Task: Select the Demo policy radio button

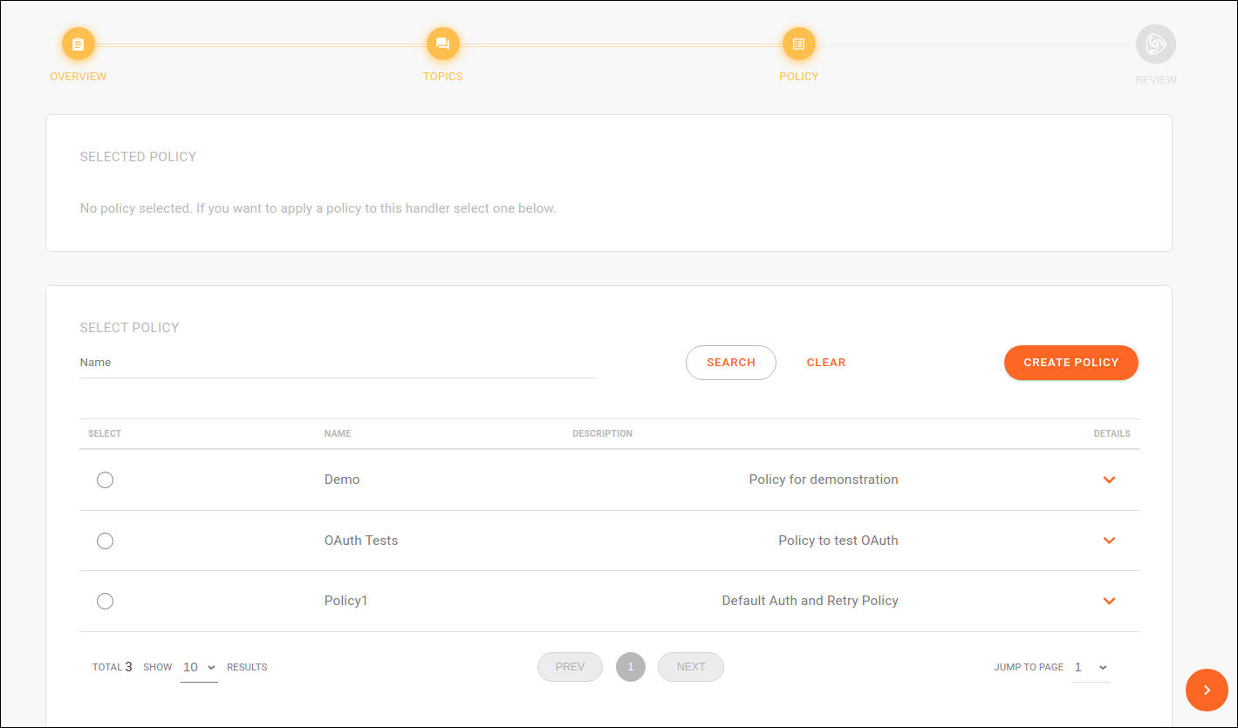Action: pyautogui.click(x=105, y=480)
